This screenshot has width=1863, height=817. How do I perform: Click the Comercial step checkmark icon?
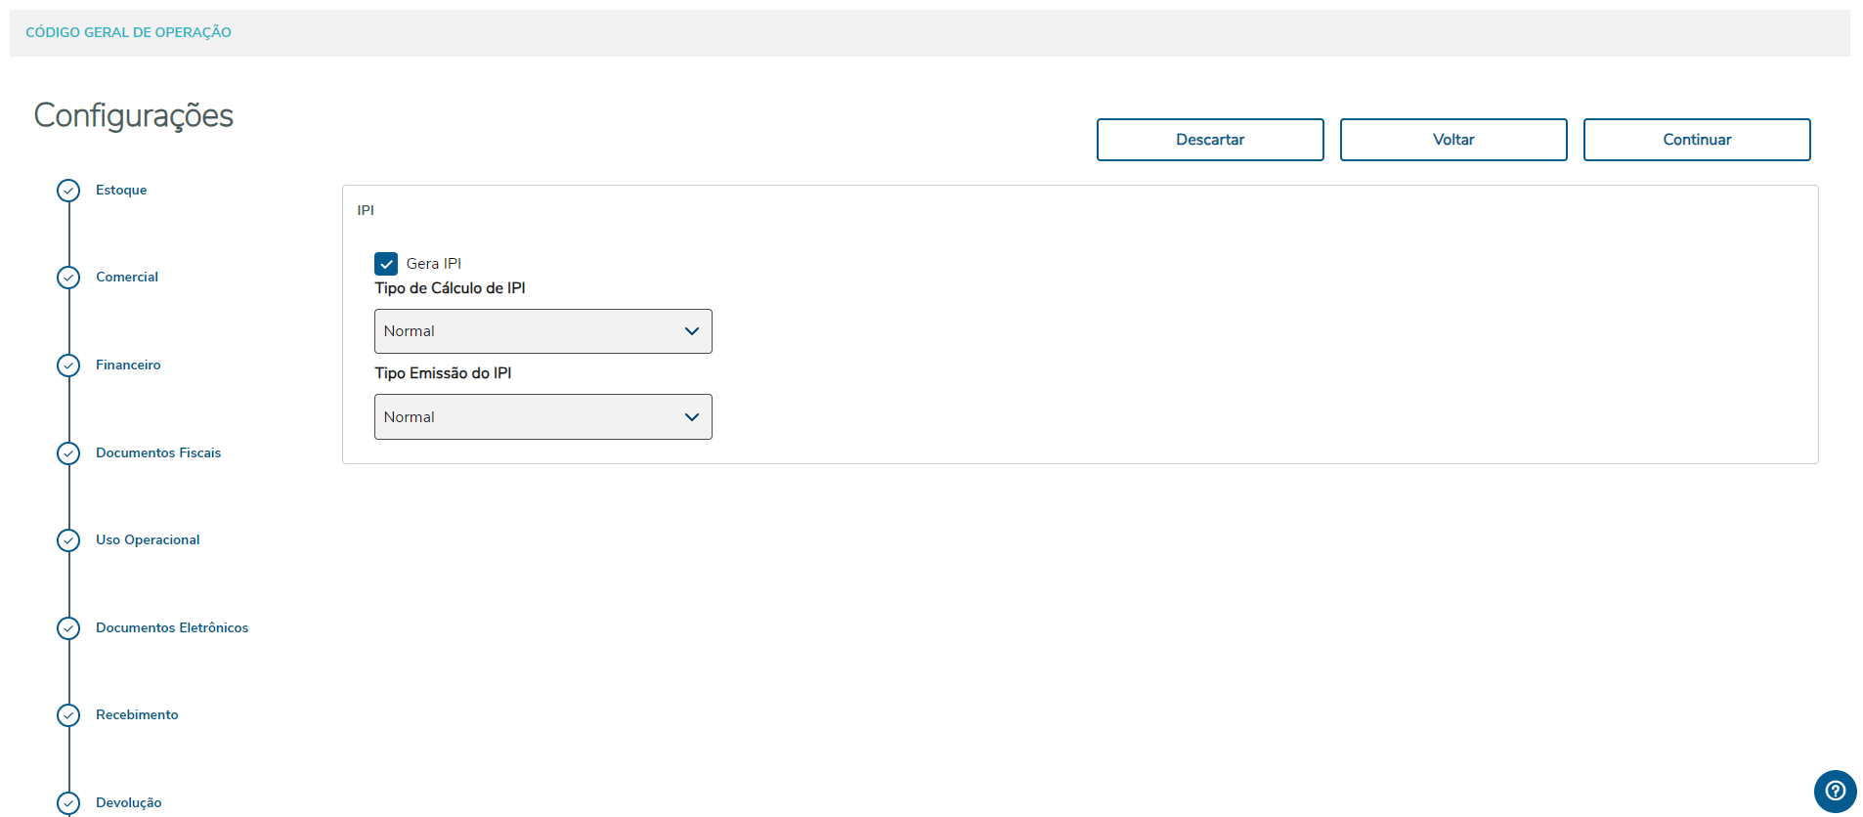click(68, 278)
